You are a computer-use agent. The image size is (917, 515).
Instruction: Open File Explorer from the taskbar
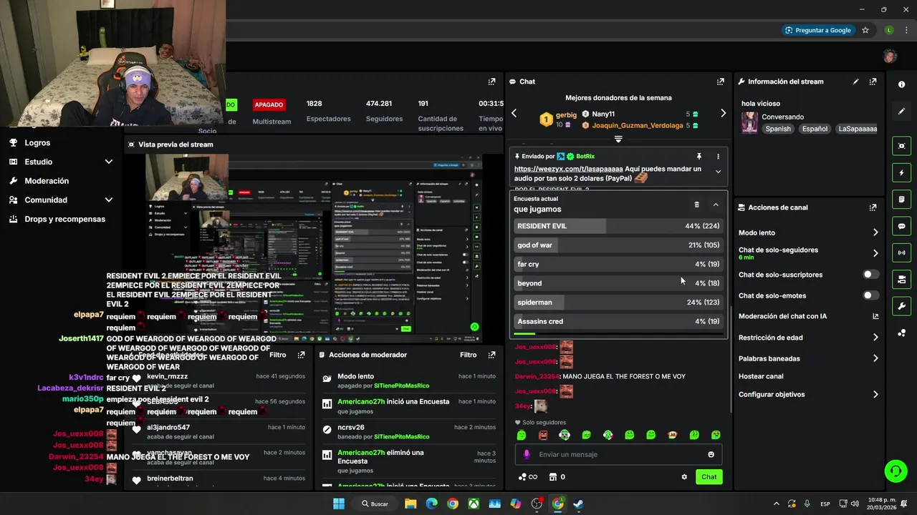[x=411, y=504]
